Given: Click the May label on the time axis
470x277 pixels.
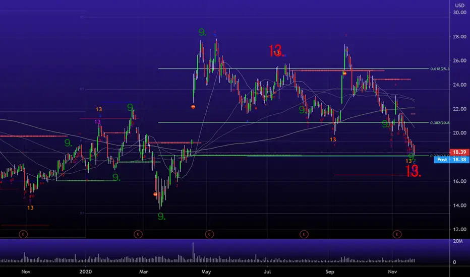Looking at the screenshot, I should tap(206, 271).
